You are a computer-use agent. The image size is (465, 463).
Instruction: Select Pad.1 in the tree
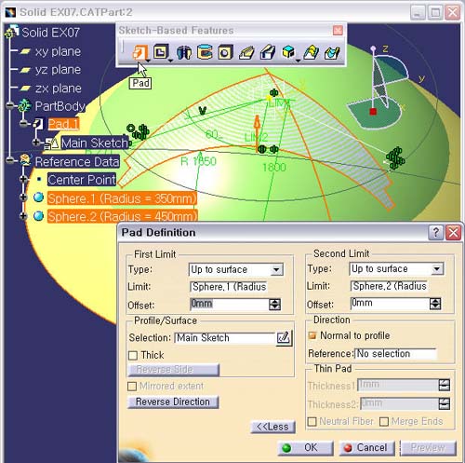coord(63,124)
